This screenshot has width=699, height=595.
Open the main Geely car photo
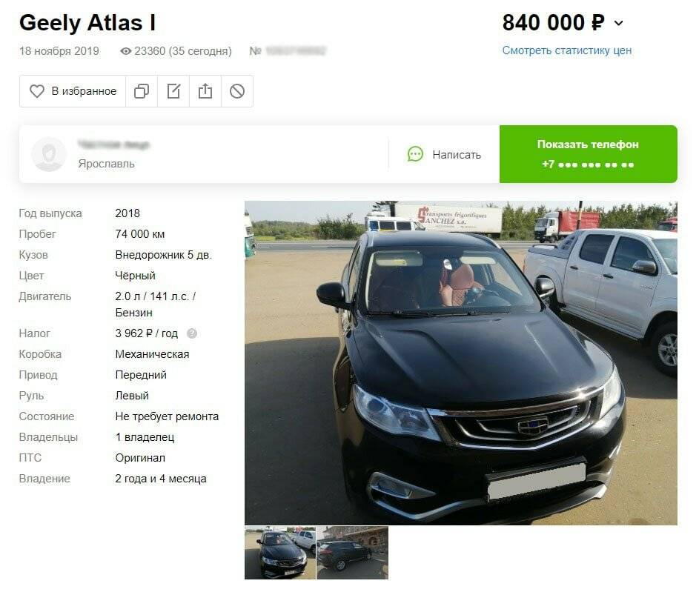(461, 363)
